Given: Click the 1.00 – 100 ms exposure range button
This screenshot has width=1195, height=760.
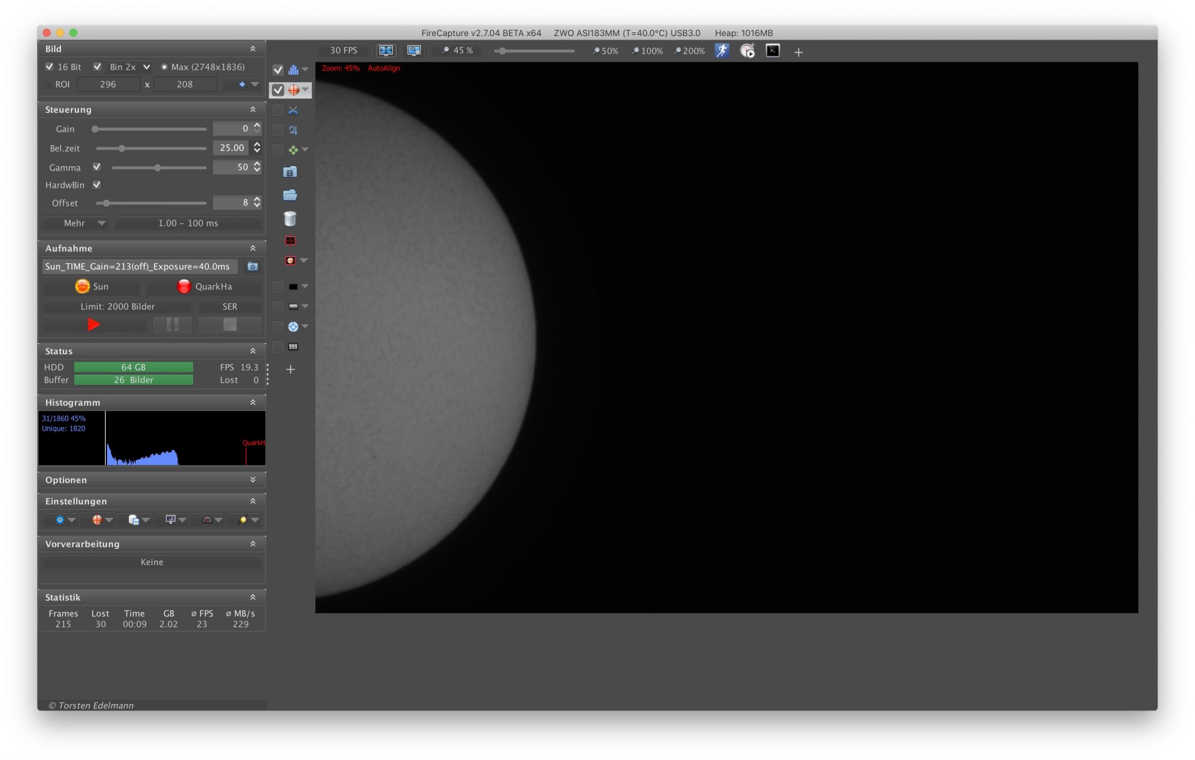Looking at the screenshot, I should point(188,223).
